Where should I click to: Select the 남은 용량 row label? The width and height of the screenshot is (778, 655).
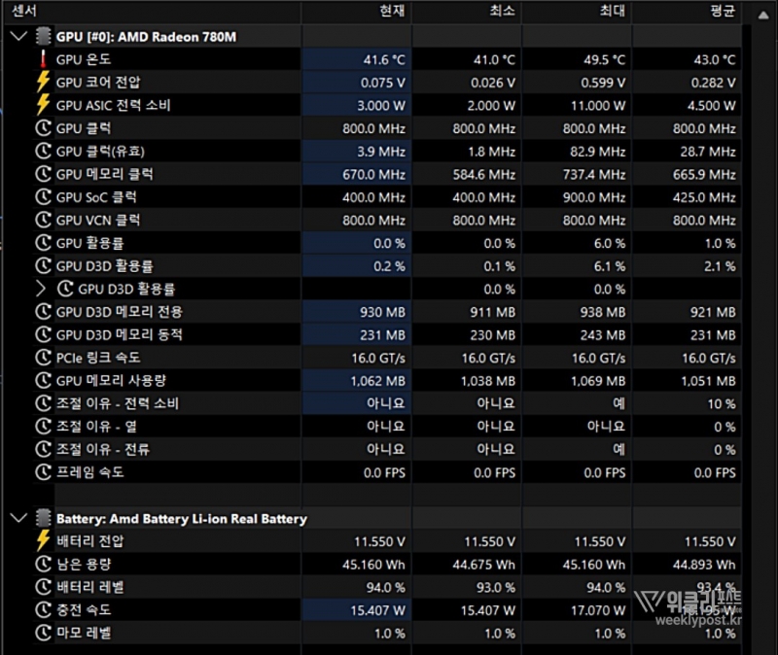pos(84,565)
